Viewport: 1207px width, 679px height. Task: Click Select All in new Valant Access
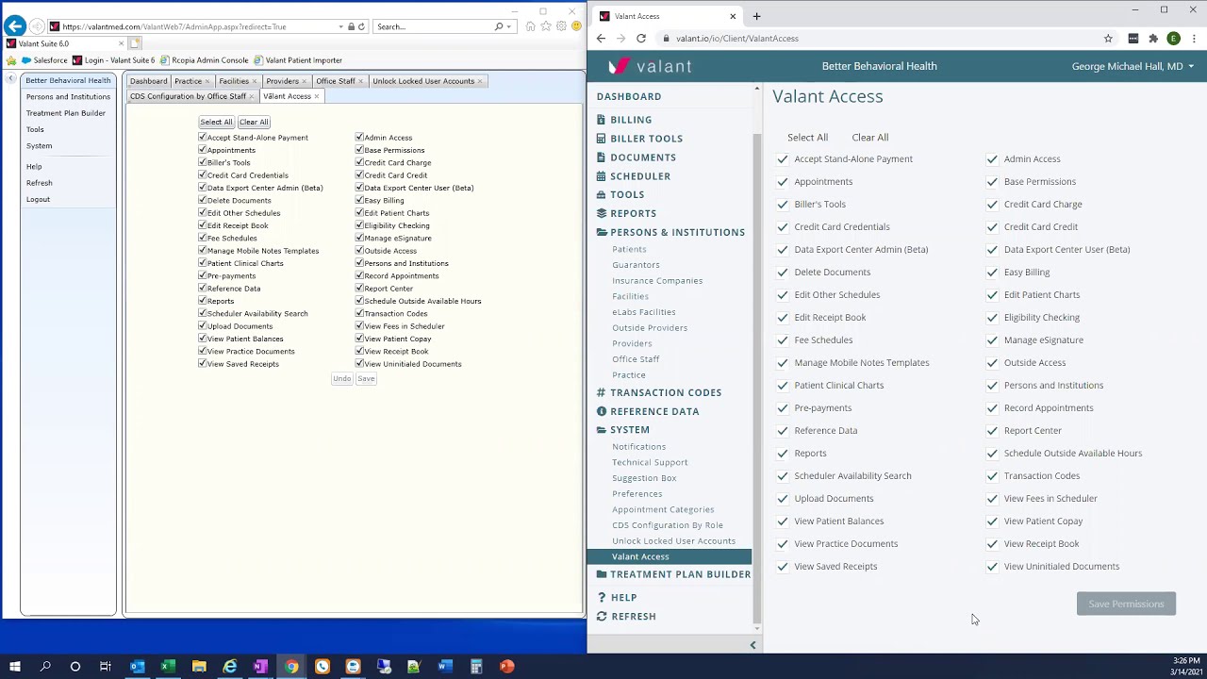click(x=807, y=138)
